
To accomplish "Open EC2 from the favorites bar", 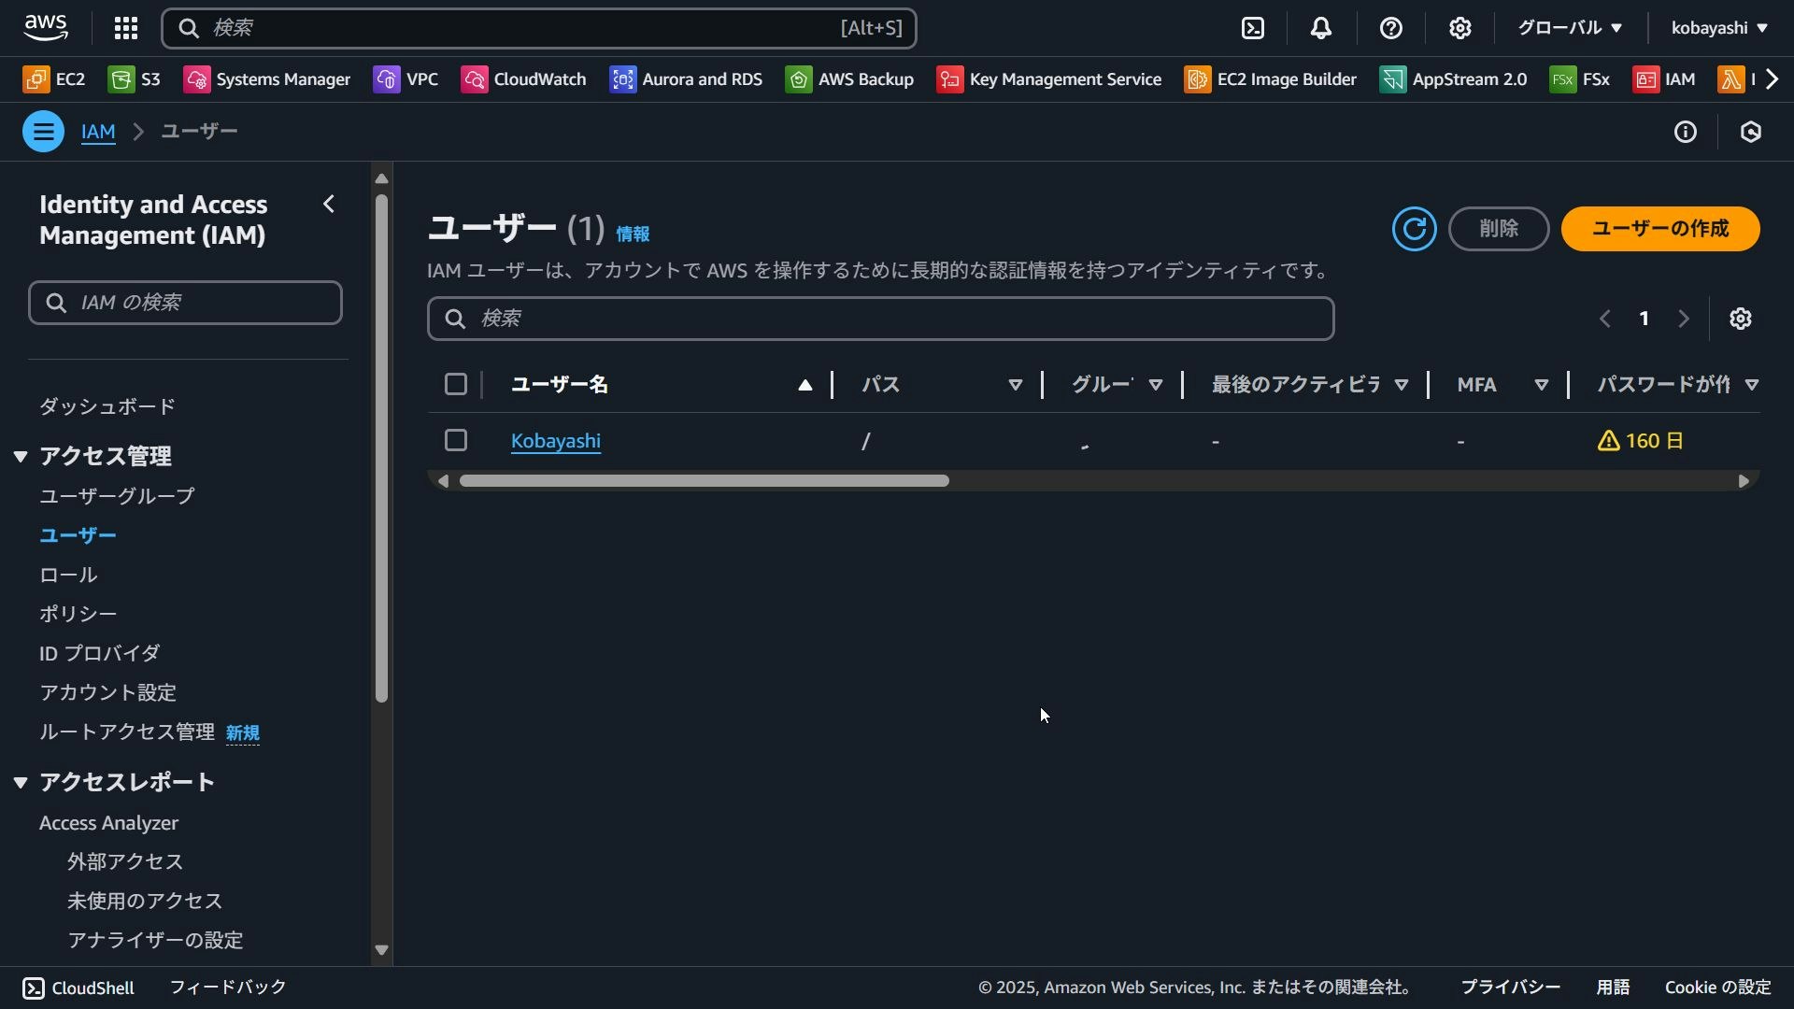I will coord(53,78).
